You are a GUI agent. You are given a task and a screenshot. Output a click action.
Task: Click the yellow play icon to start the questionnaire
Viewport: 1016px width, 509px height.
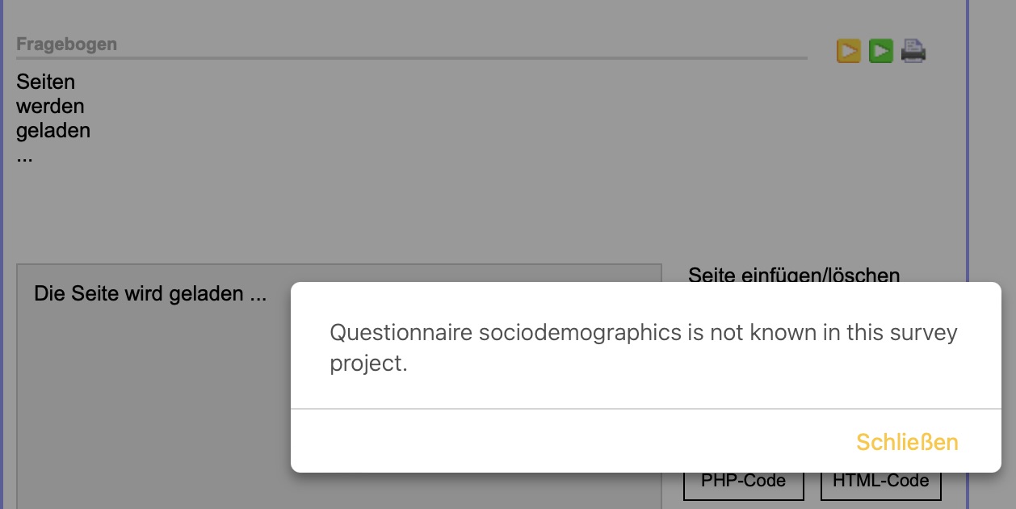point(848,51)
